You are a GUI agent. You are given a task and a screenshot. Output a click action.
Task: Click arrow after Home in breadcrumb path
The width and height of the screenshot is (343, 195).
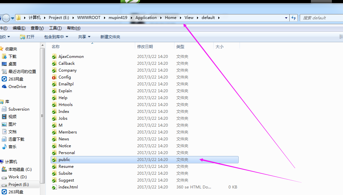(x=181, y=18)
